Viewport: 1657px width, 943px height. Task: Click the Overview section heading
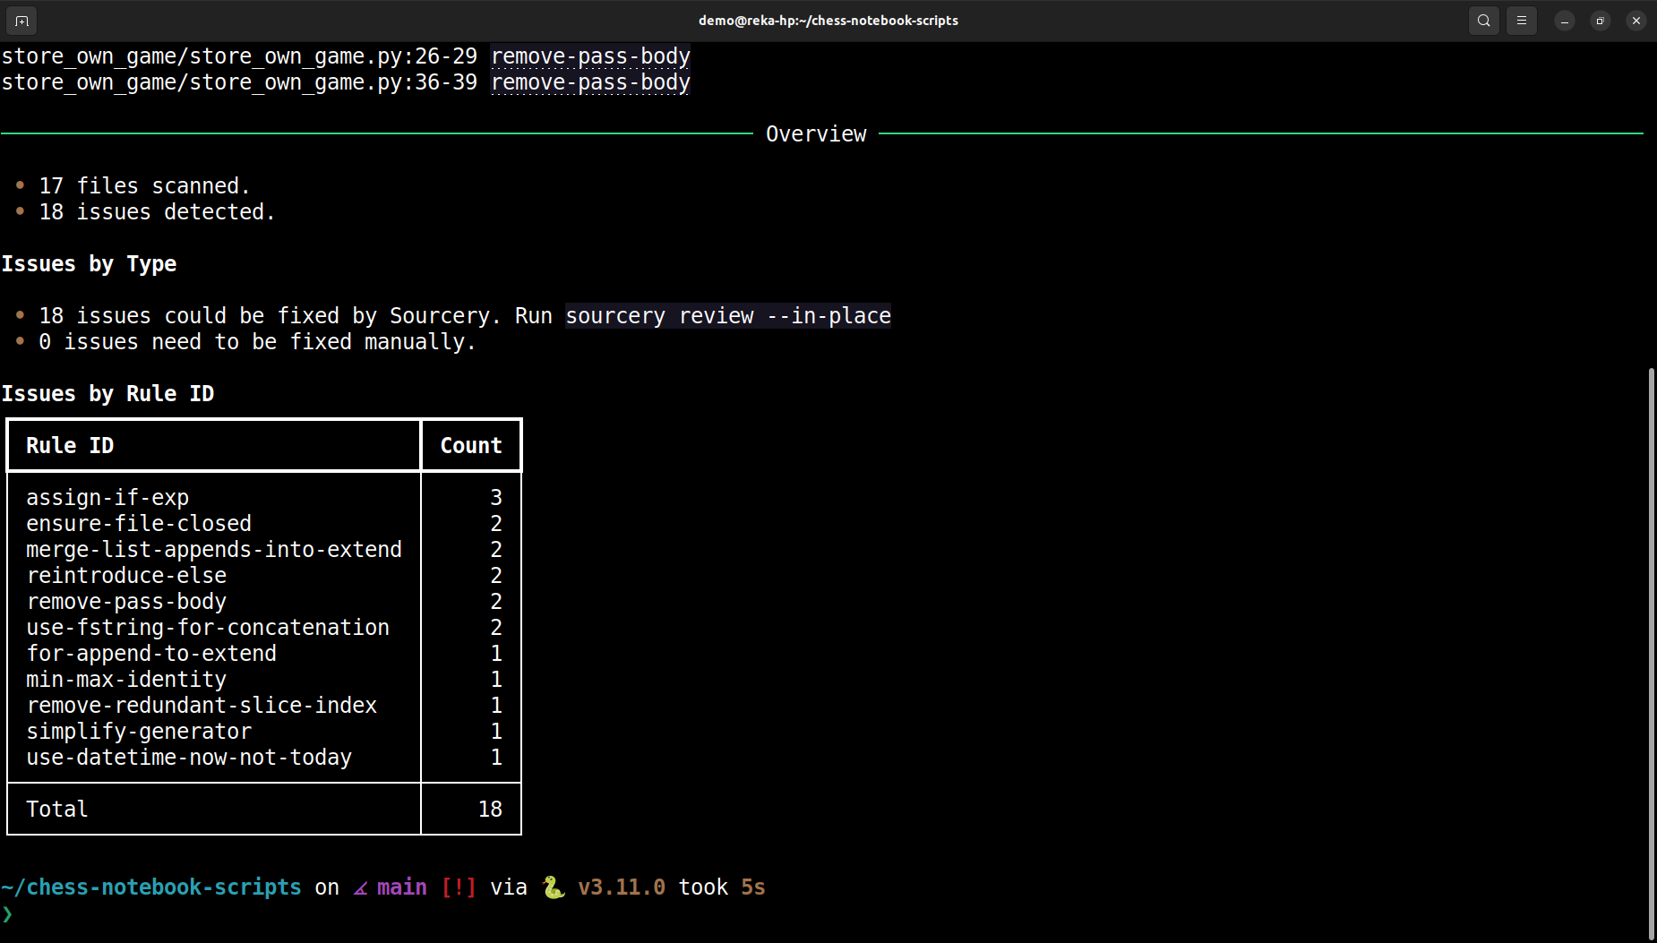[x=816, y=133]
